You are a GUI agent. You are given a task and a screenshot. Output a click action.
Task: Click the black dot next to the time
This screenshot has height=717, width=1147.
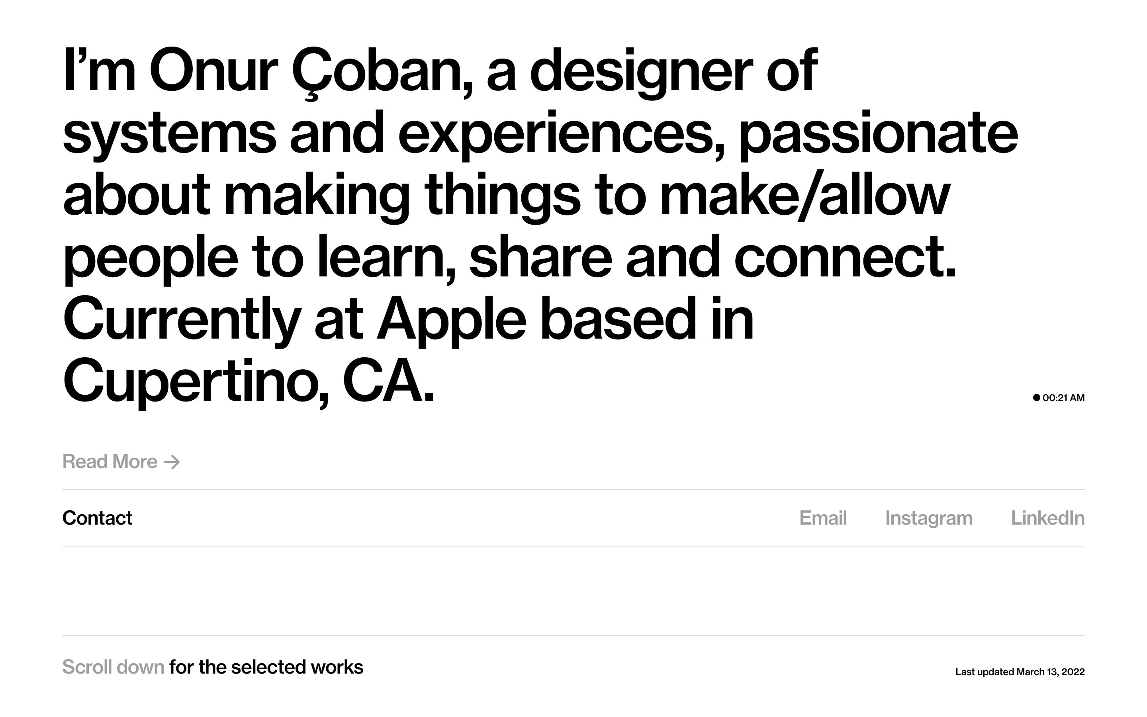tap(1037, 398)
